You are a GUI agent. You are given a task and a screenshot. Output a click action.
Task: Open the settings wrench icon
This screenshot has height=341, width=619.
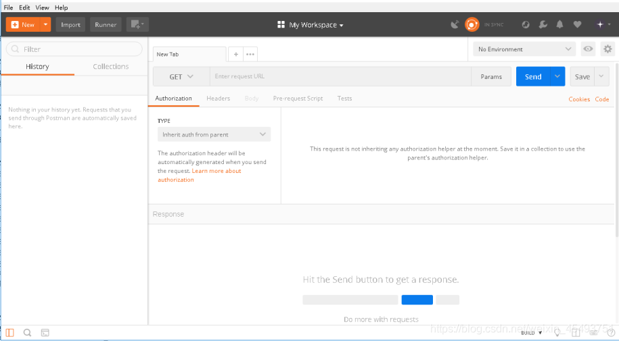pos(543,24)
